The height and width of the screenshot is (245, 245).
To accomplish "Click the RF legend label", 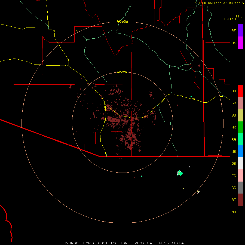I will coord(234,30).
